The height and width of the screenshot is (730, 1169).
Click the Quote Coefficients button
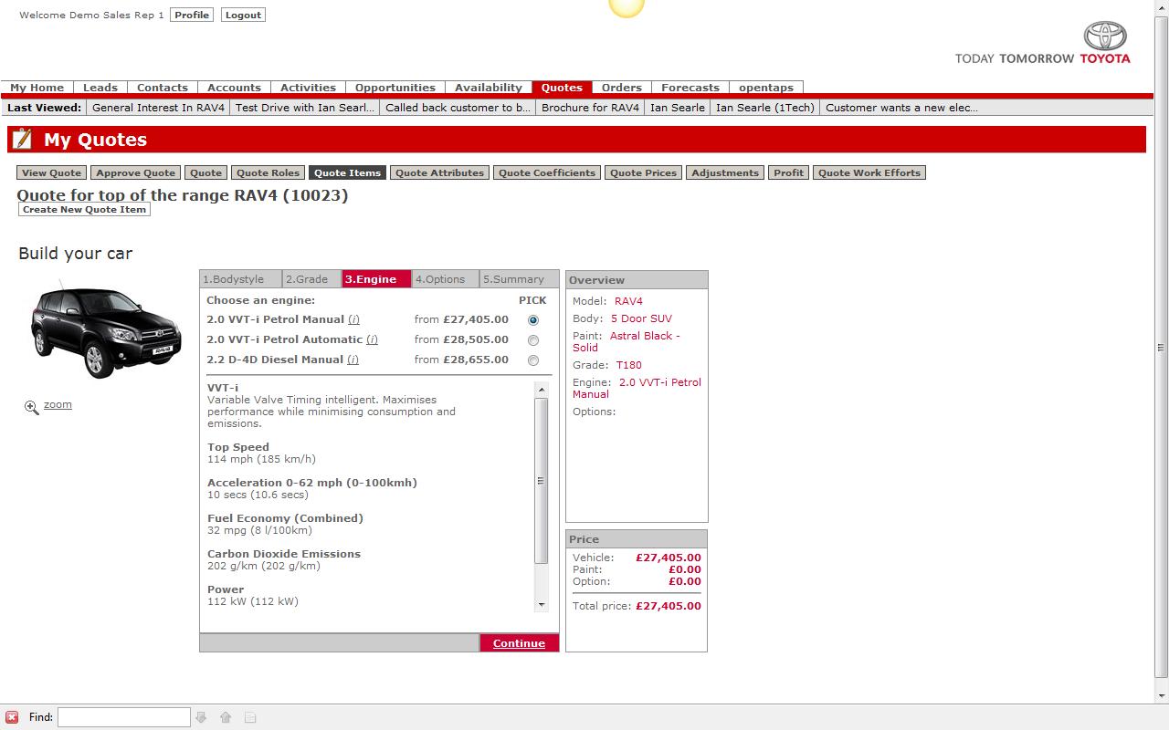tap(547, 172)
